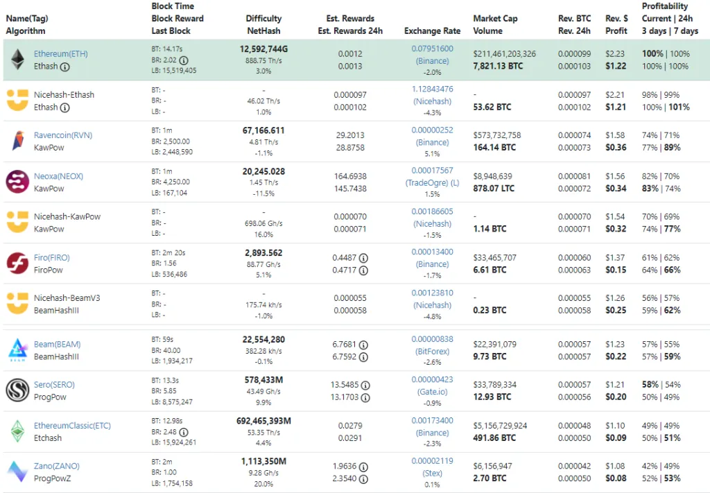Click Nicehash-KawPow exchange rate 0.00186605
710x493 pixels.
[x=432, y=211]
